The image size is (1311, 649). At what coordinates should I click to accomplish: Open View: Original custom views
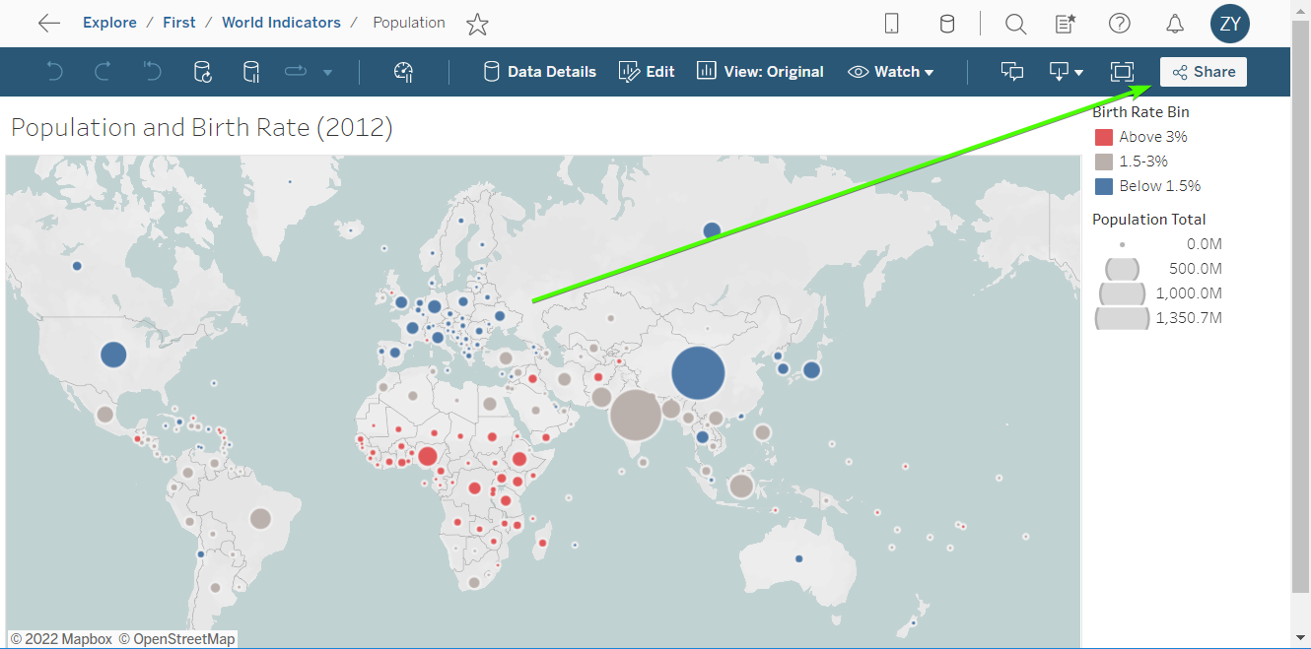point(760,72)
